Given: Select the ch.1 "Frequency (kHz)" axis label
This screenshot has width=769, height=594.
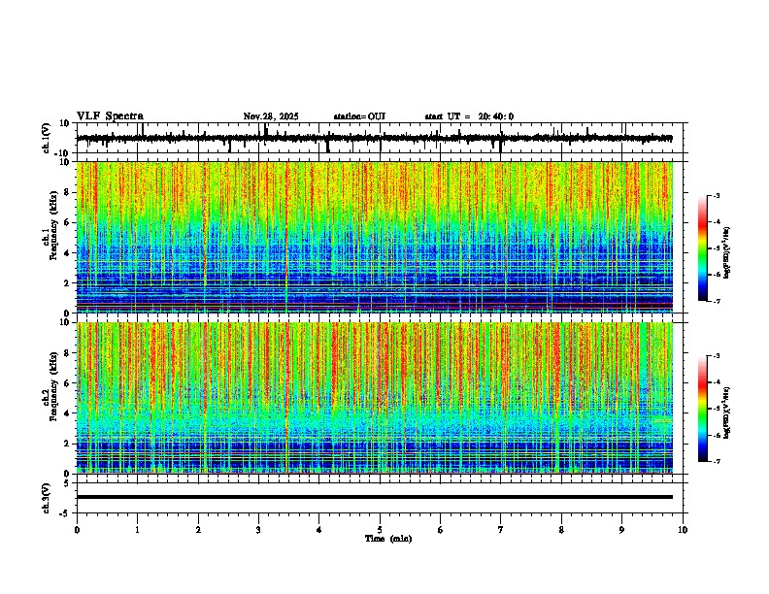Looking at the screenshot, I should [x=53, y=227].
